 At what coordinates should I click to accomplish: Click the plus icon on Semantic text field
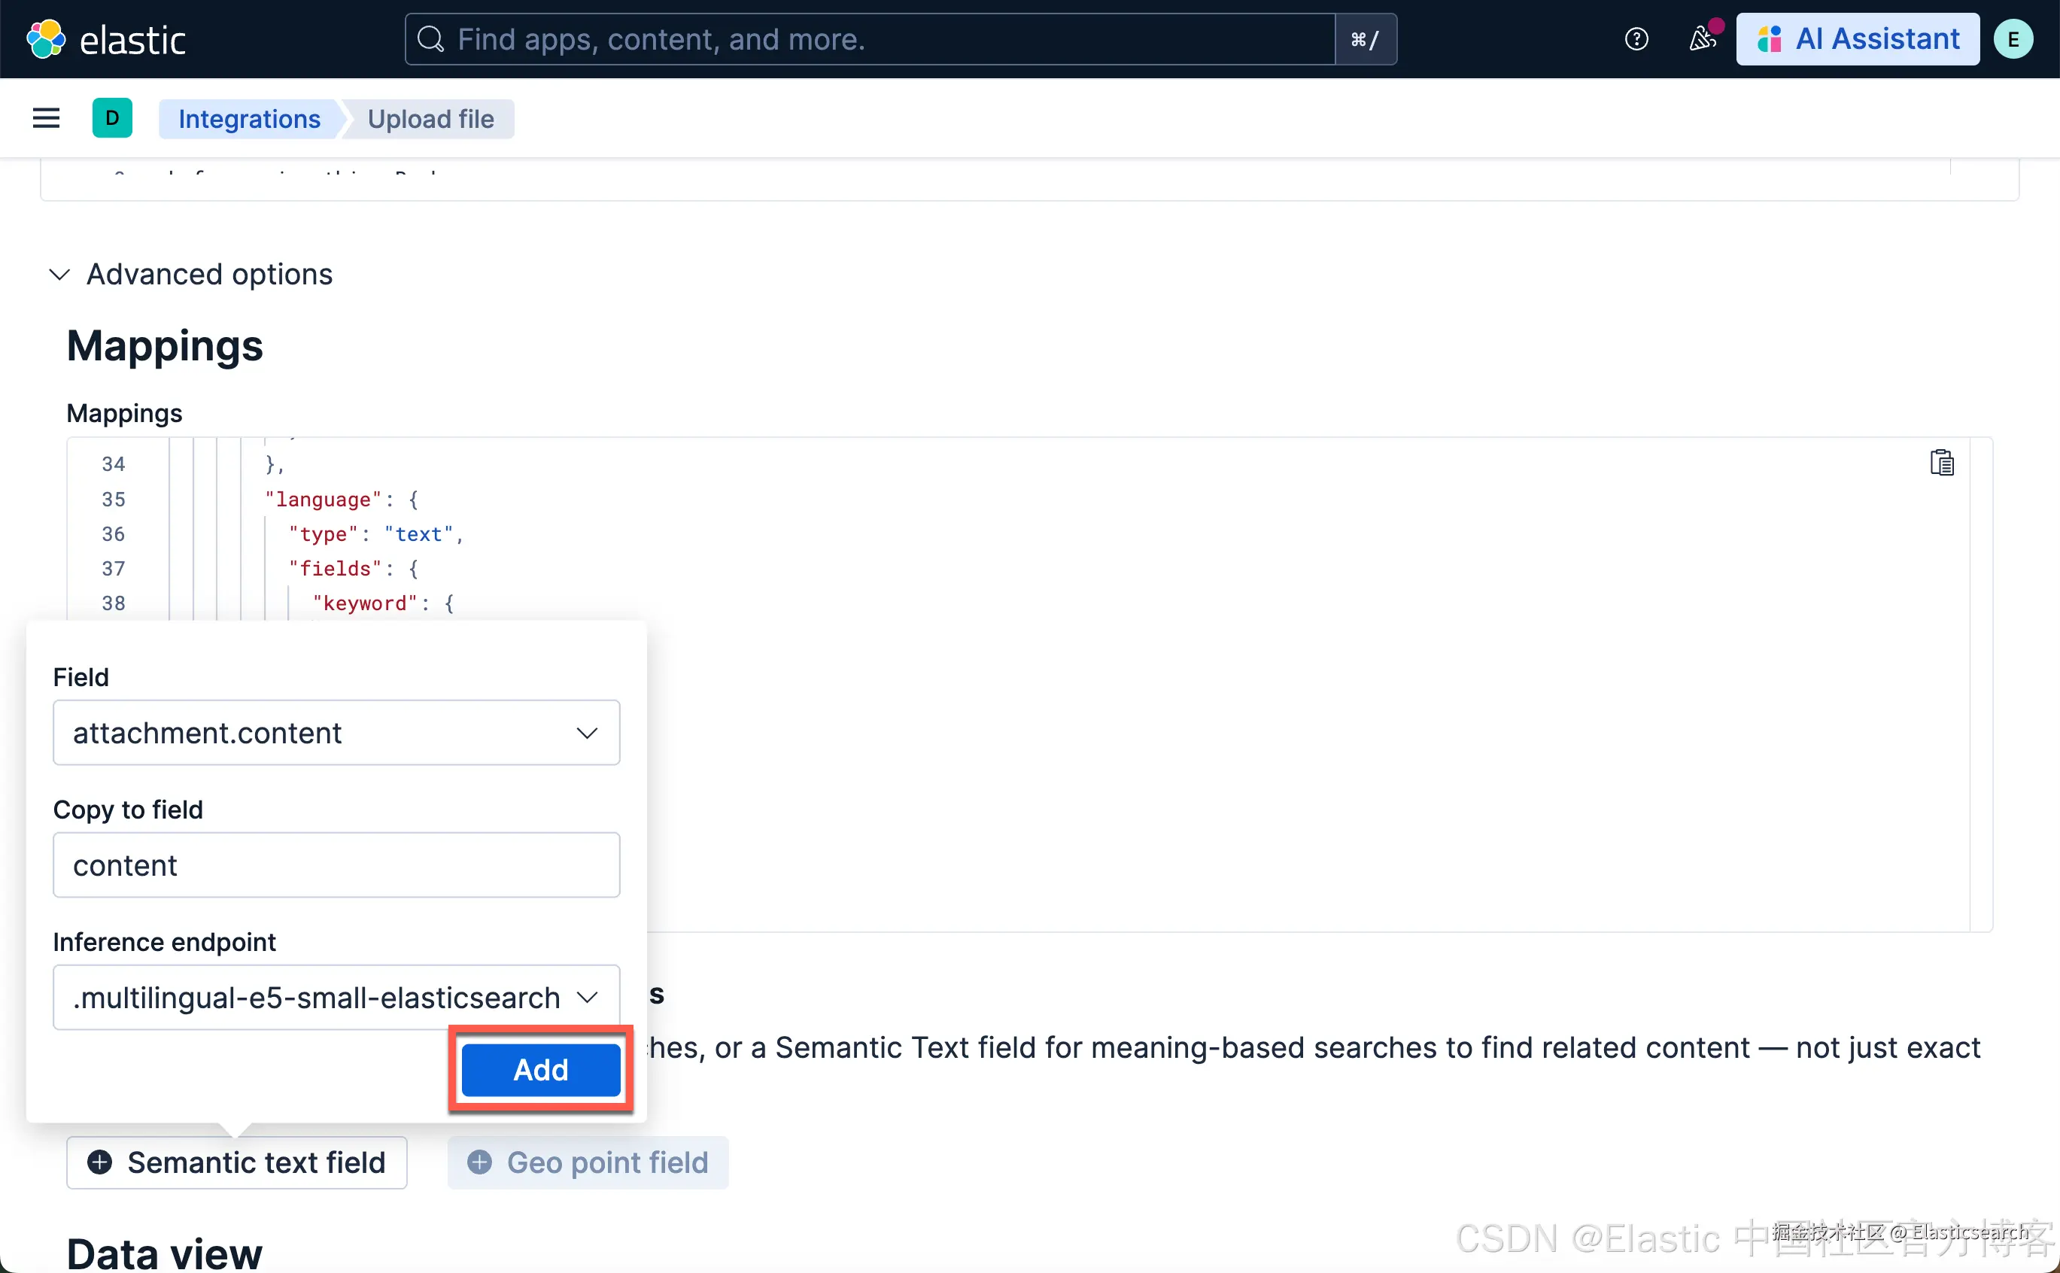100,1162
